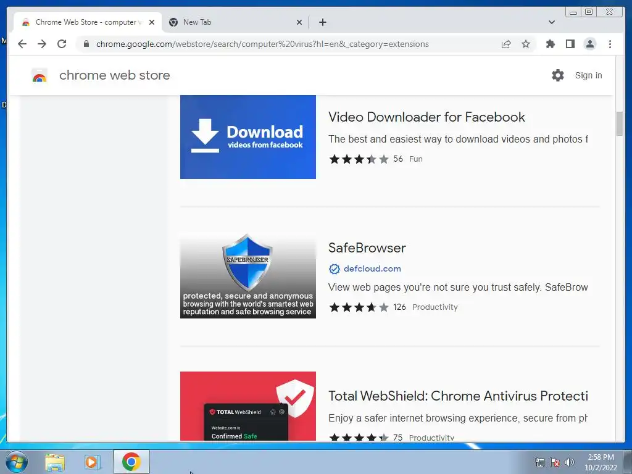Click the Fun category label
The width and height of the screenshot is (632, 474).
click(416, 159)
